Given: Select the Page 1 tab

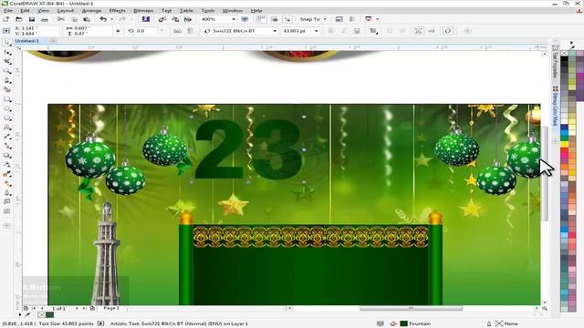Looking at the screenshot, I should (x=111, y=308).
